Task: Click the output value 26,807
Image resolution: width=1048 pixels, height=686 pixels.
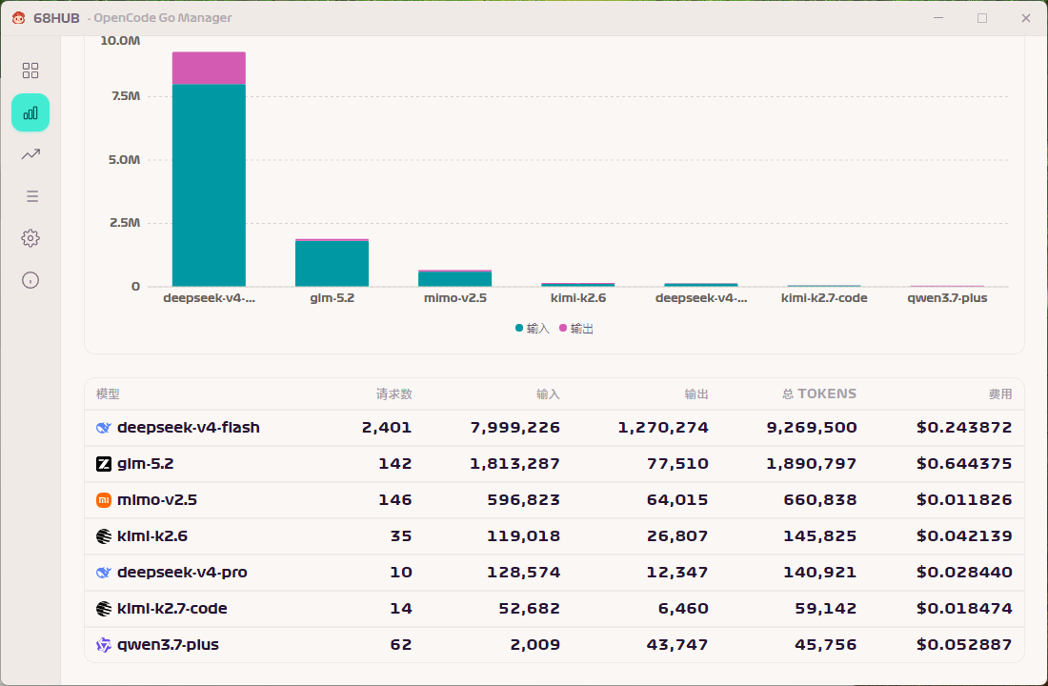Action: pos(677,536)
